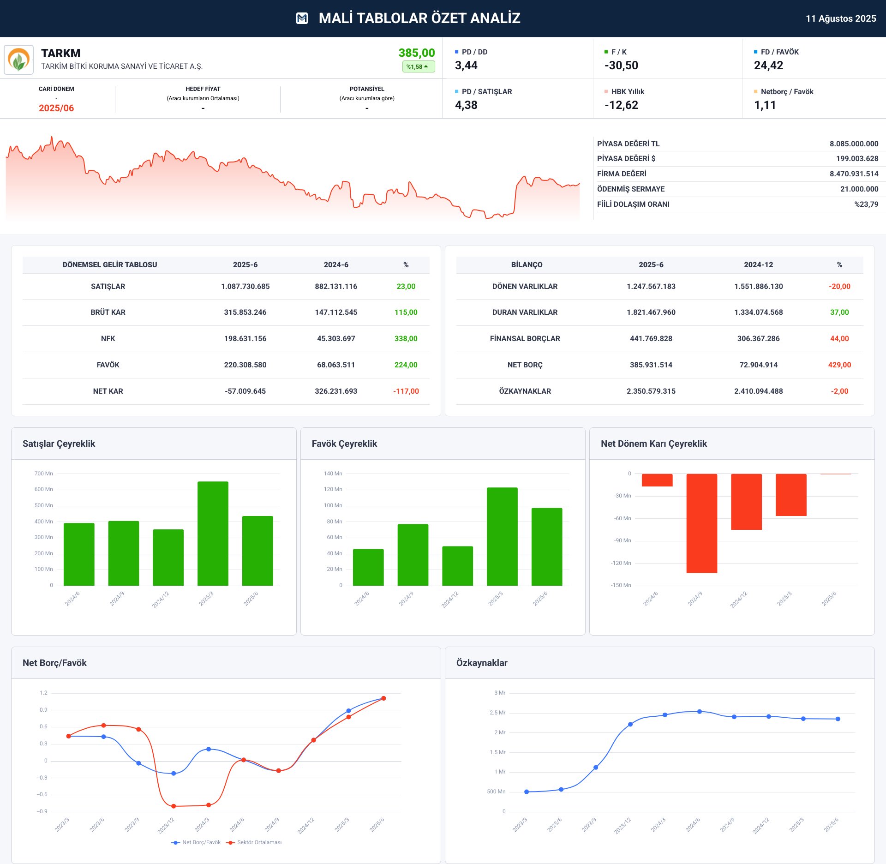Screen dimensions: 886x864
Task: Click the TARKM company logo
Action: tap(19, 60)
